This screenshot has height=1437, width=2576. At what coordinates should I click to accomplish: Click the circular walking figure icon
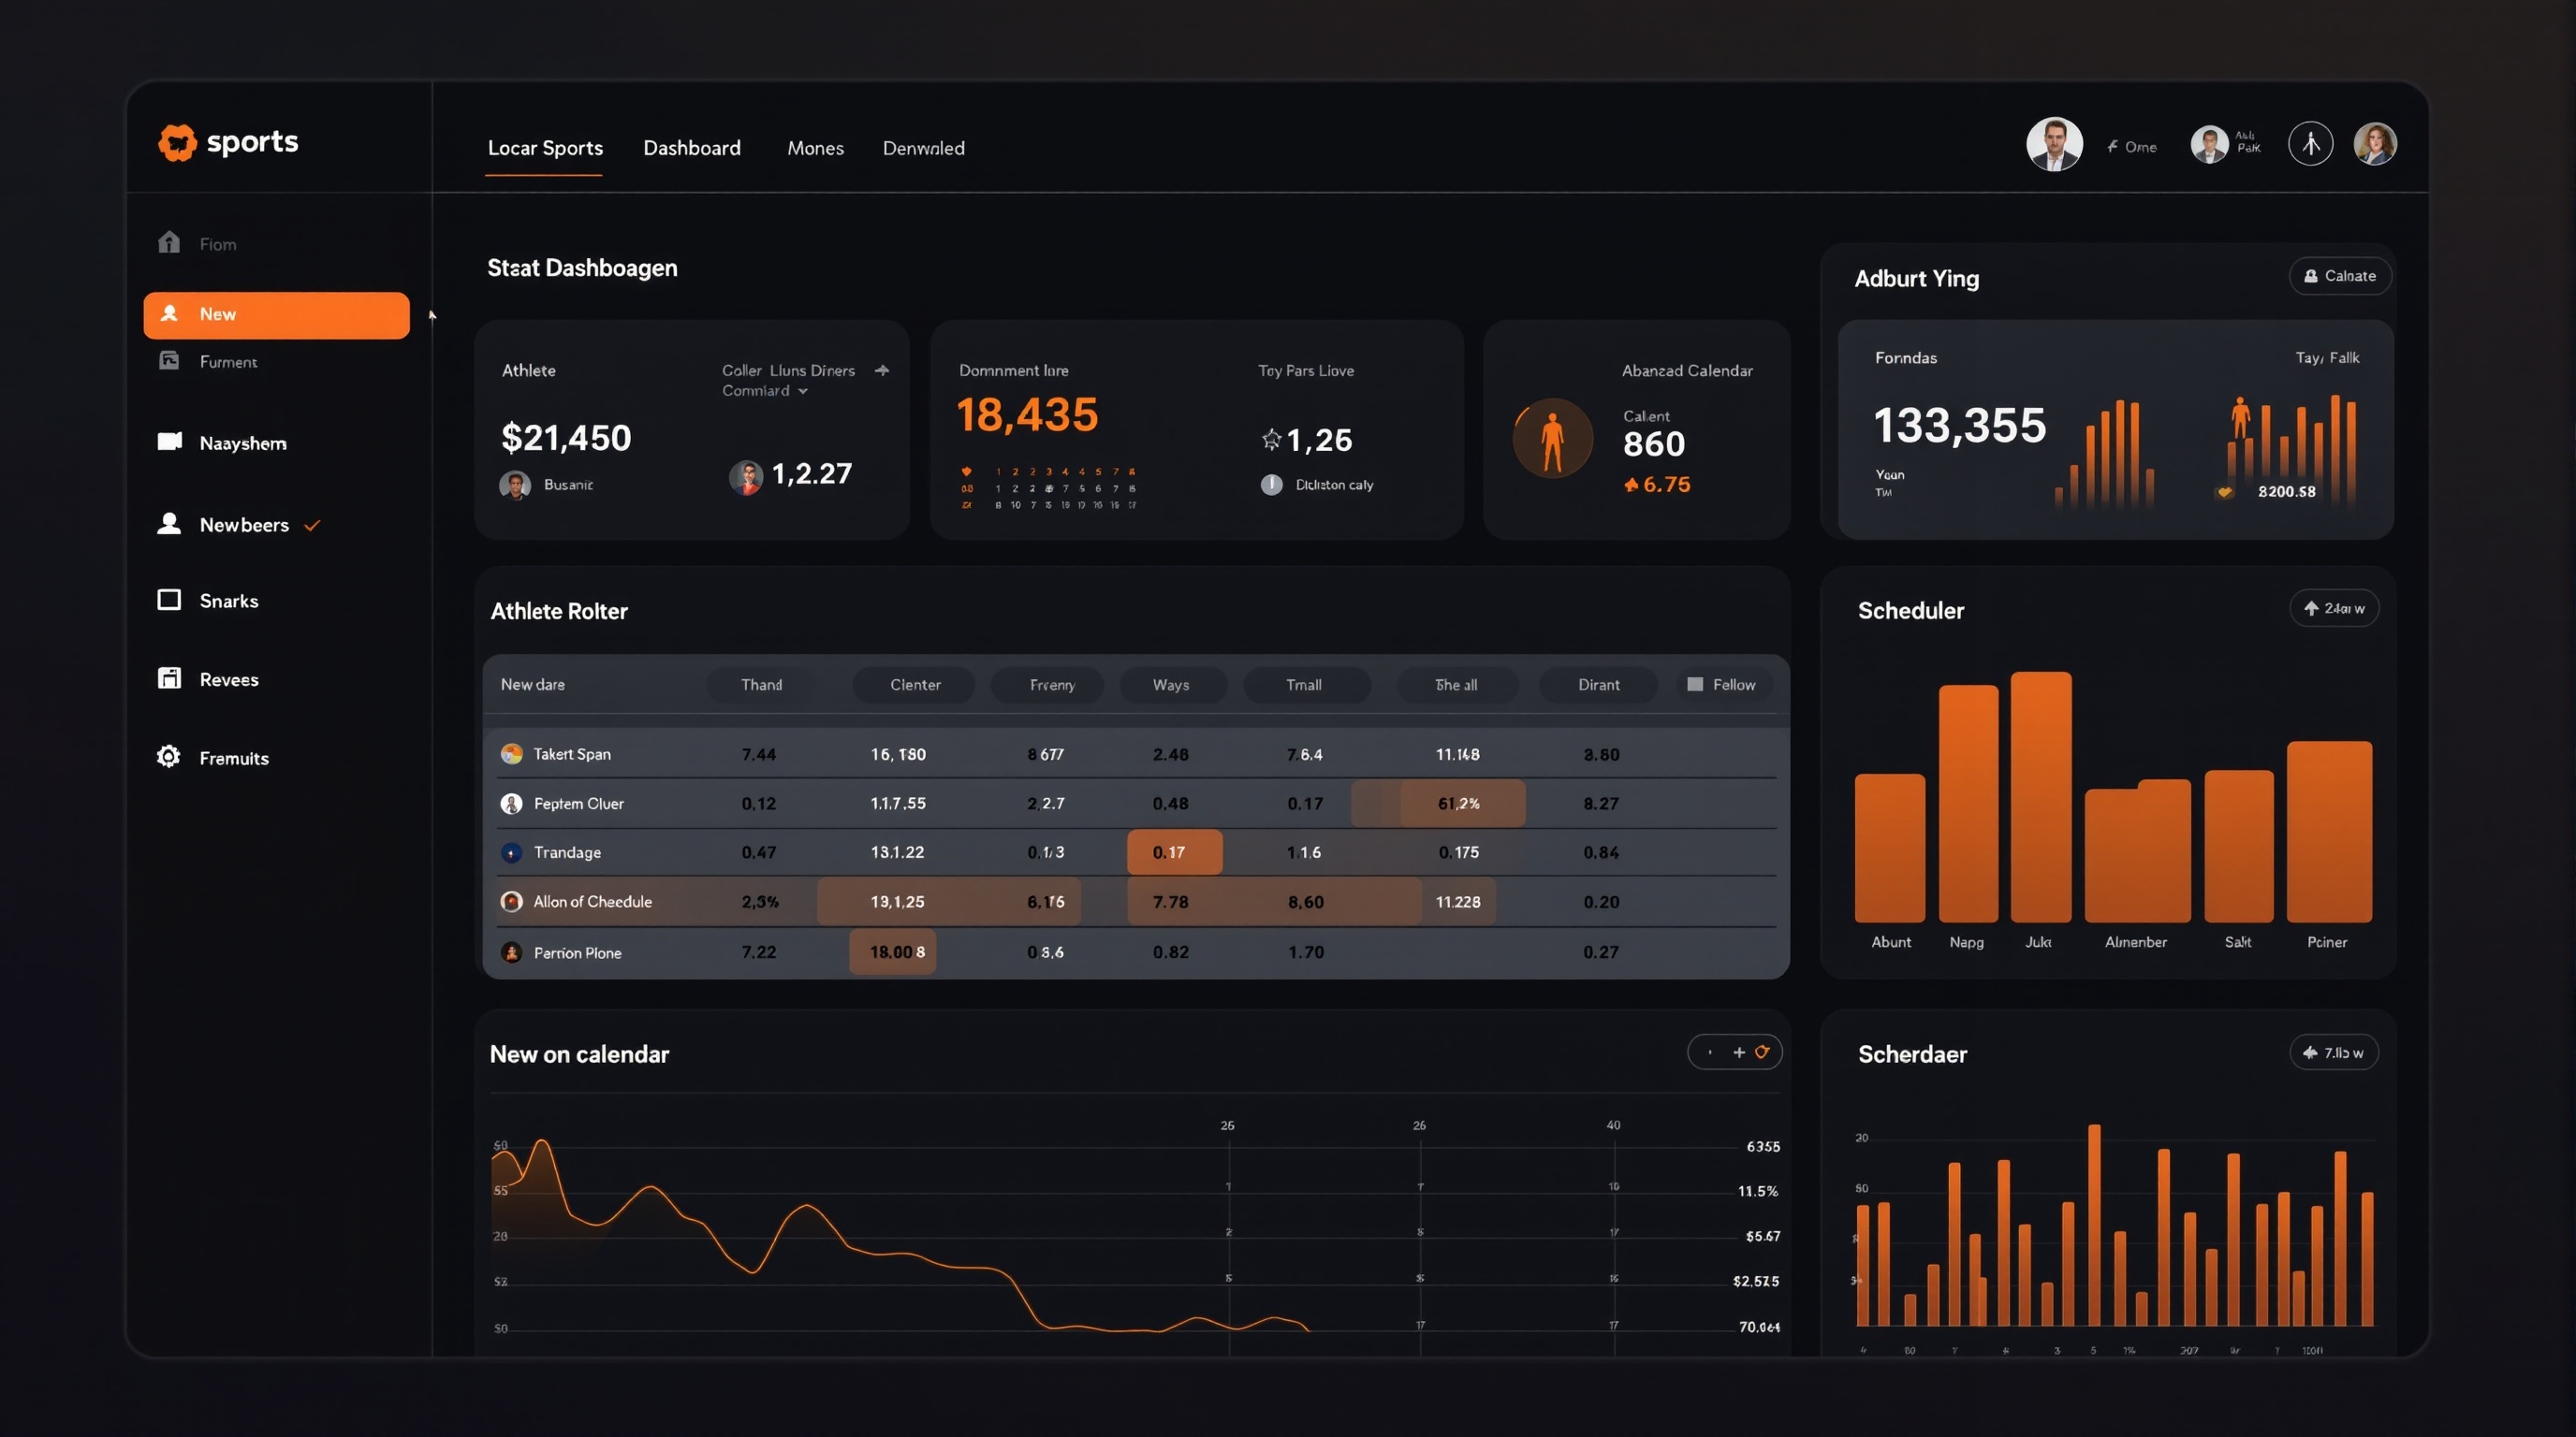pos(2310,144)
